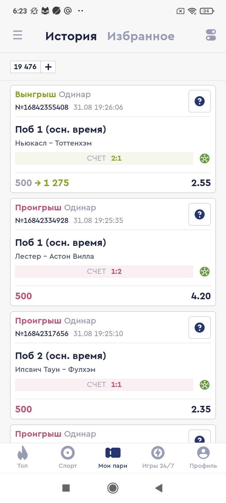
Task: Open the Ньюкасл – Тоттенхэм match link
Action: [x=53, y=143]
